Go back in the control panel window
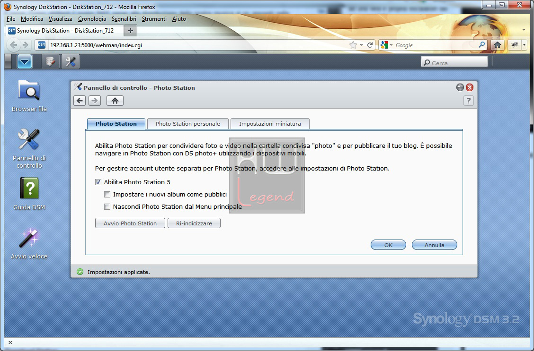 [x=80, y=101]
